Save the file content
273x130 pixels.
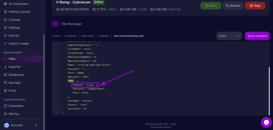[257, 36]
